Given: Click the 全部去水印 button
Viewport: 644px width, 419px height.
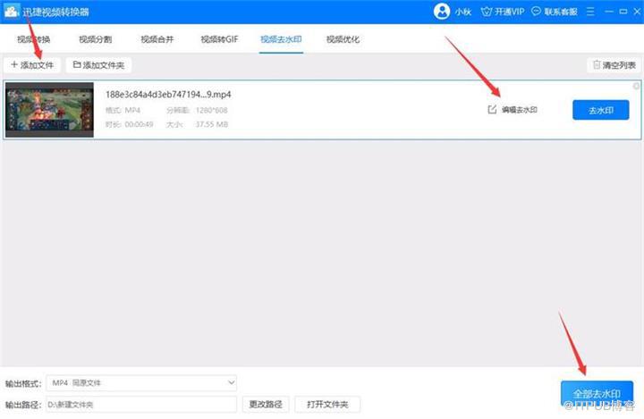Looking at the screenshot, I should (597, 394).
